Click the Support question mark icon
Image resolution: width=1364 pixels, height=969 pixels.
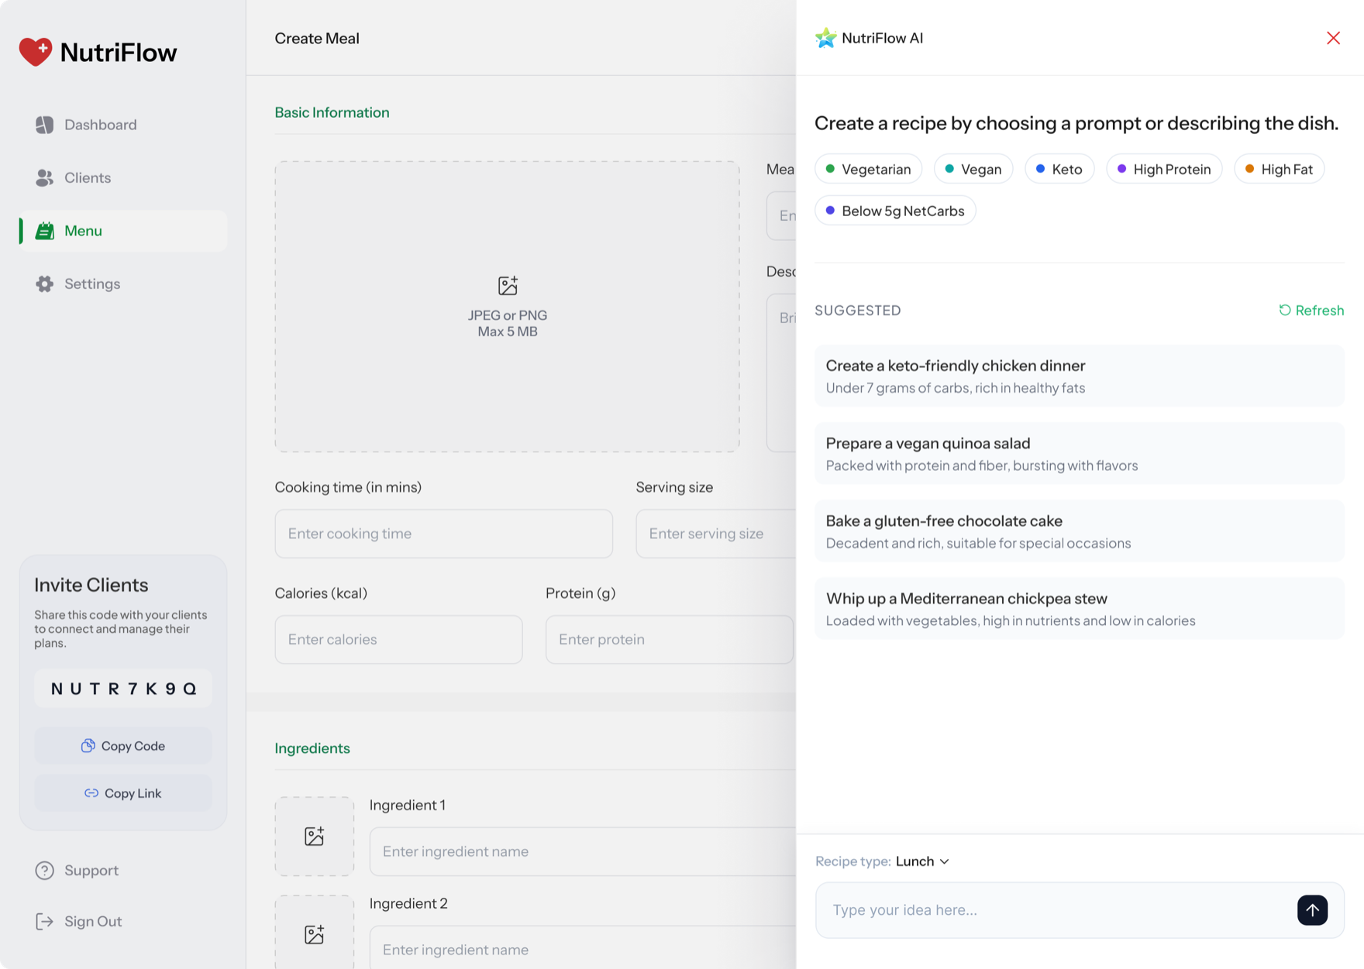45,871
